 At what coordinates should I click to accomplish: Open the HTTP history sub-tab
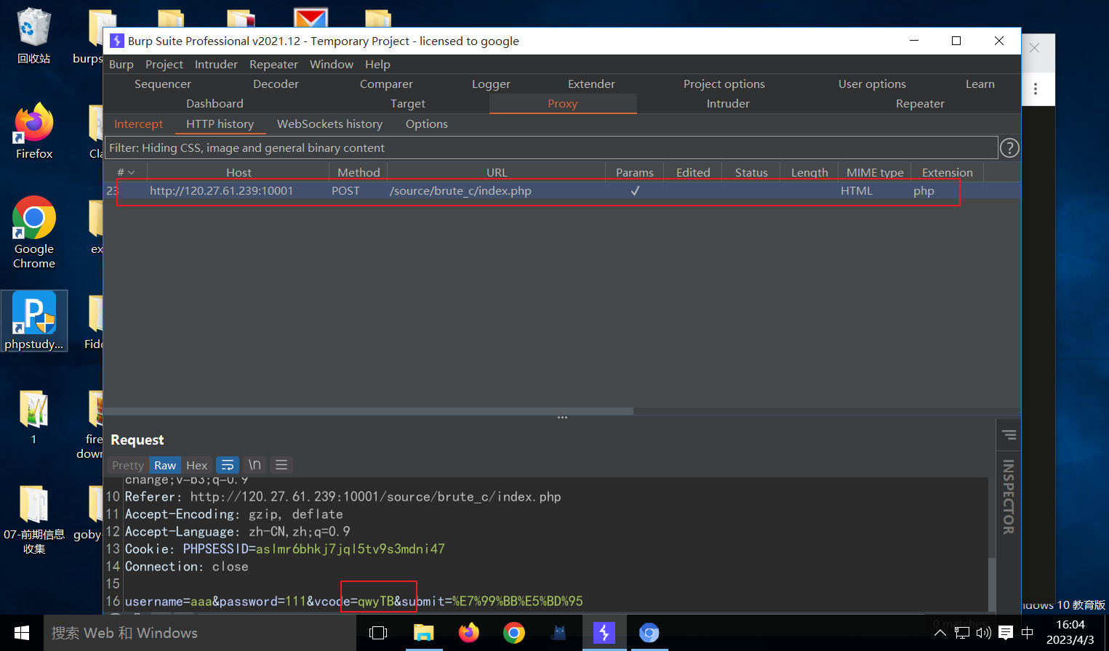pyautogui.click(x=220, y=124)
